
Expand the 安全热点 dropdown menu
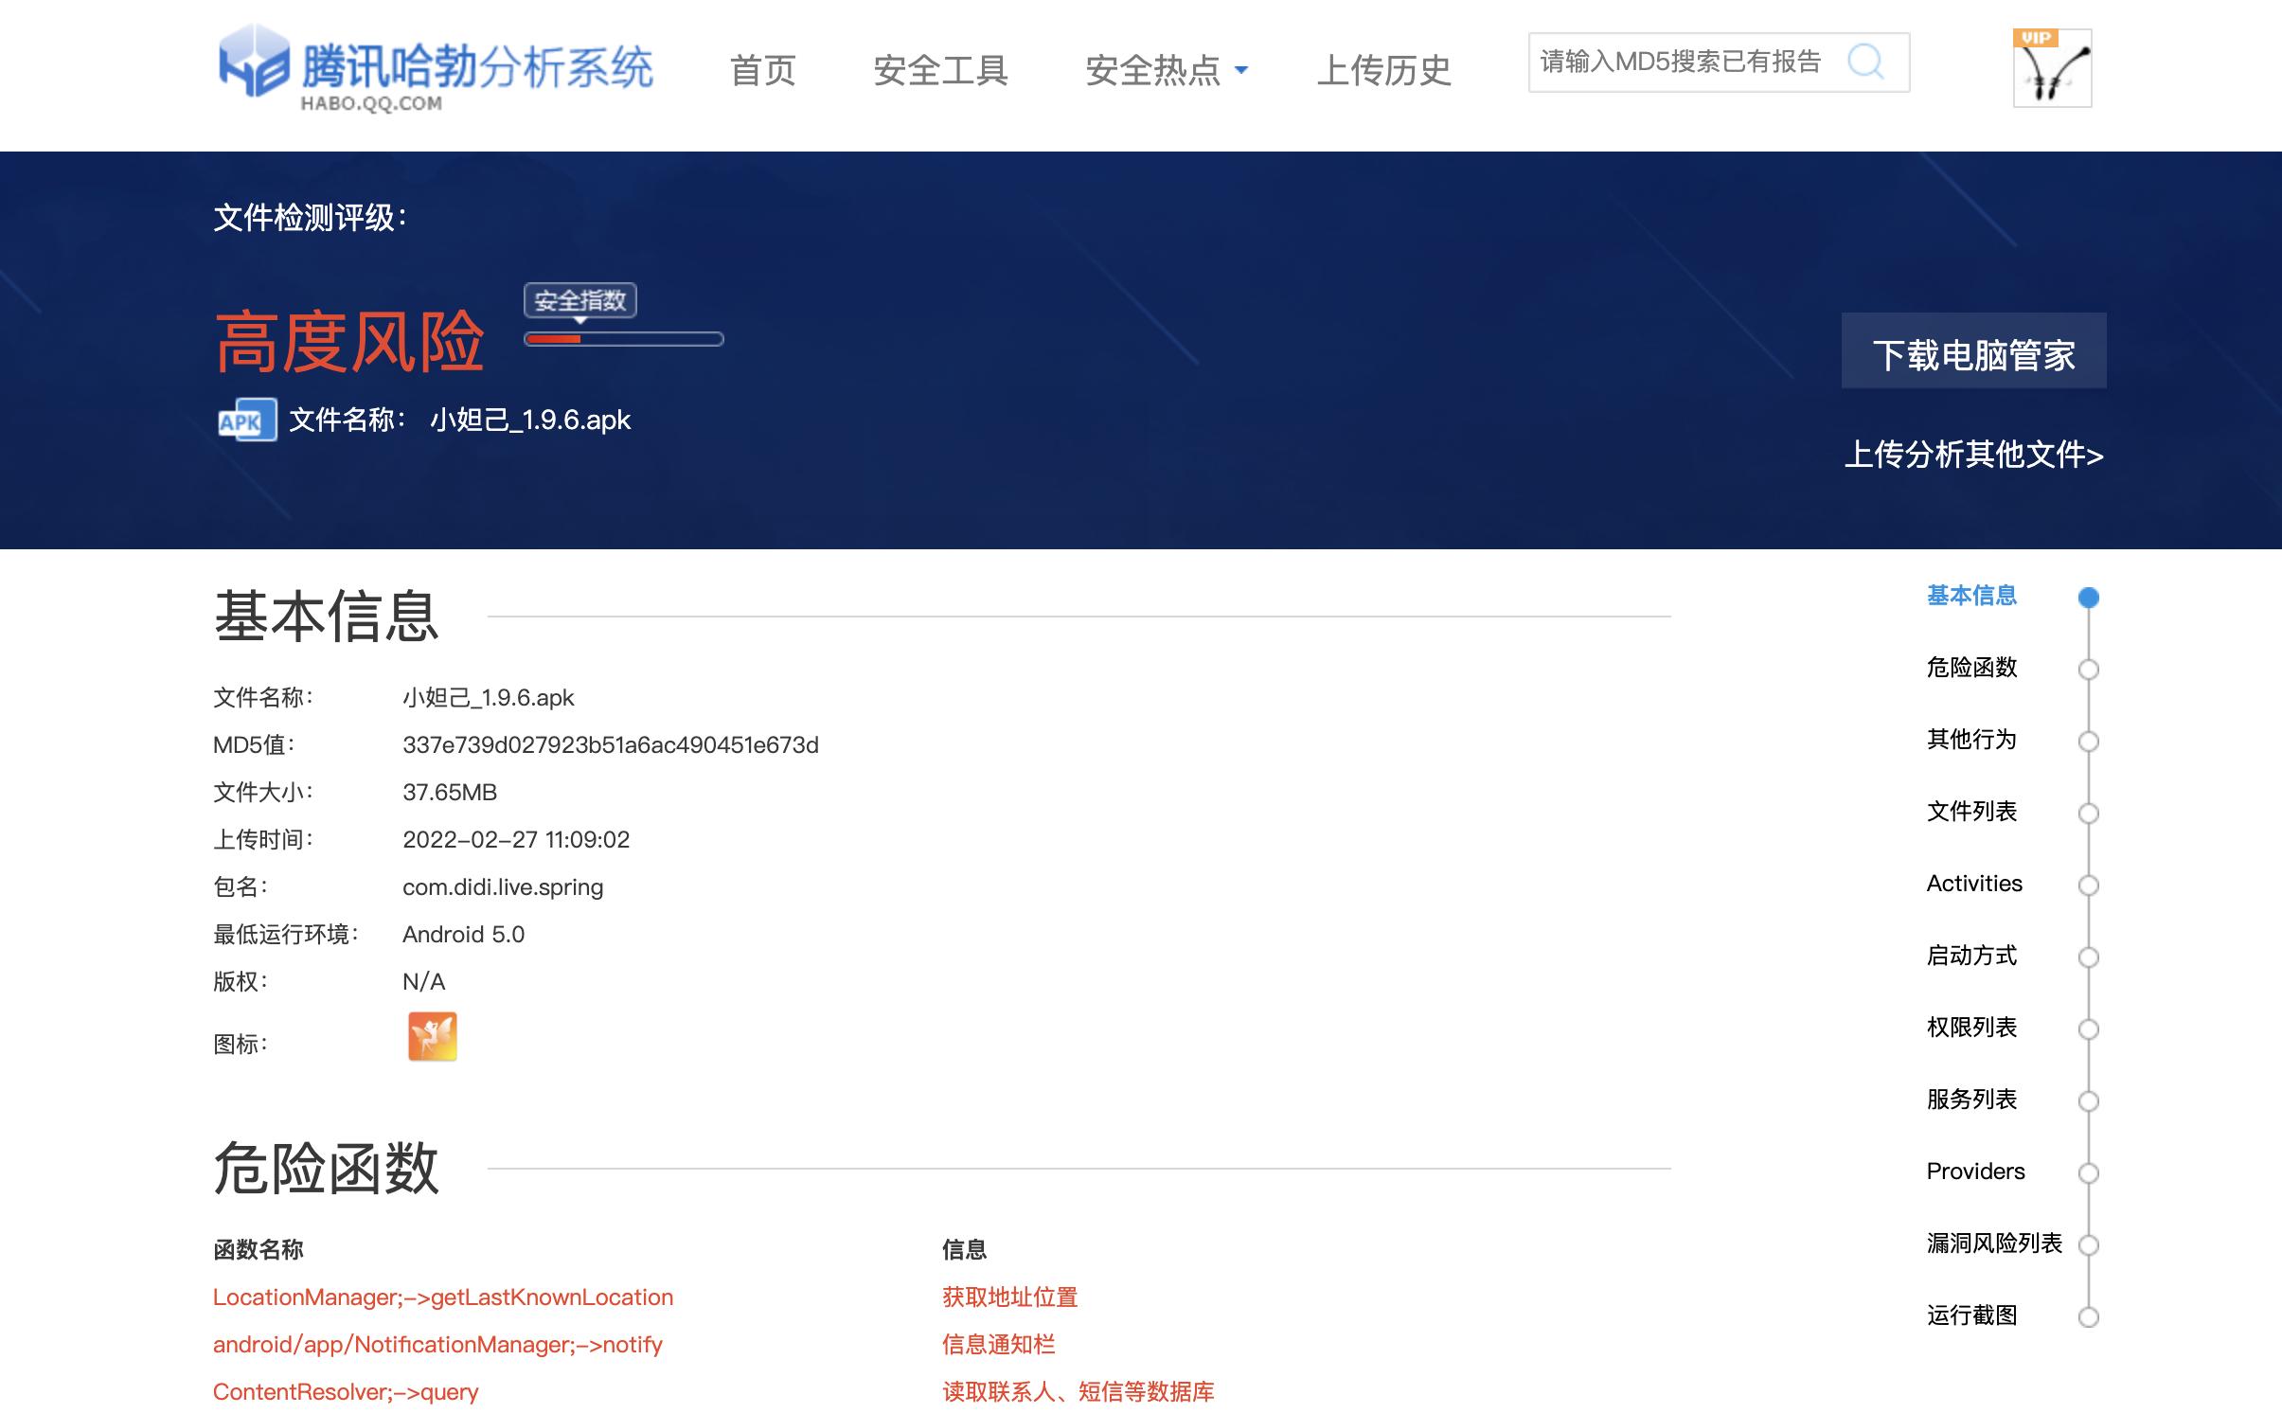(x=1166, y=69)
